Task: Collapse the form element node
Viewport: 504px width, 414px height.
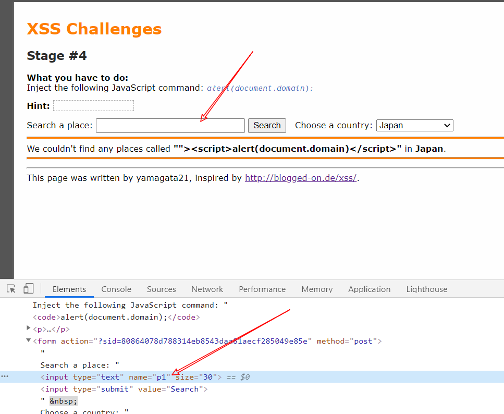Action: tap(28, 340)
